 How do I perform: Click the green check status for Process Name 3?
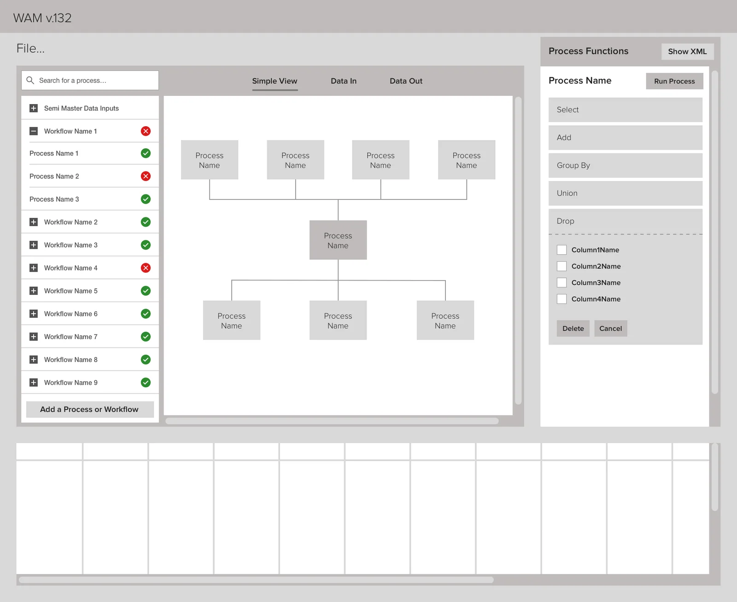146,199
